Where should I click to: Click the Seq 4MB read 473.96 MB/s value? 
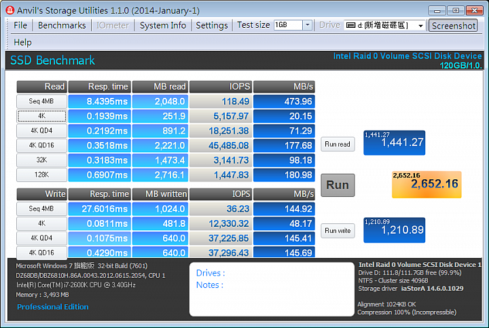(x=284, y=101)
